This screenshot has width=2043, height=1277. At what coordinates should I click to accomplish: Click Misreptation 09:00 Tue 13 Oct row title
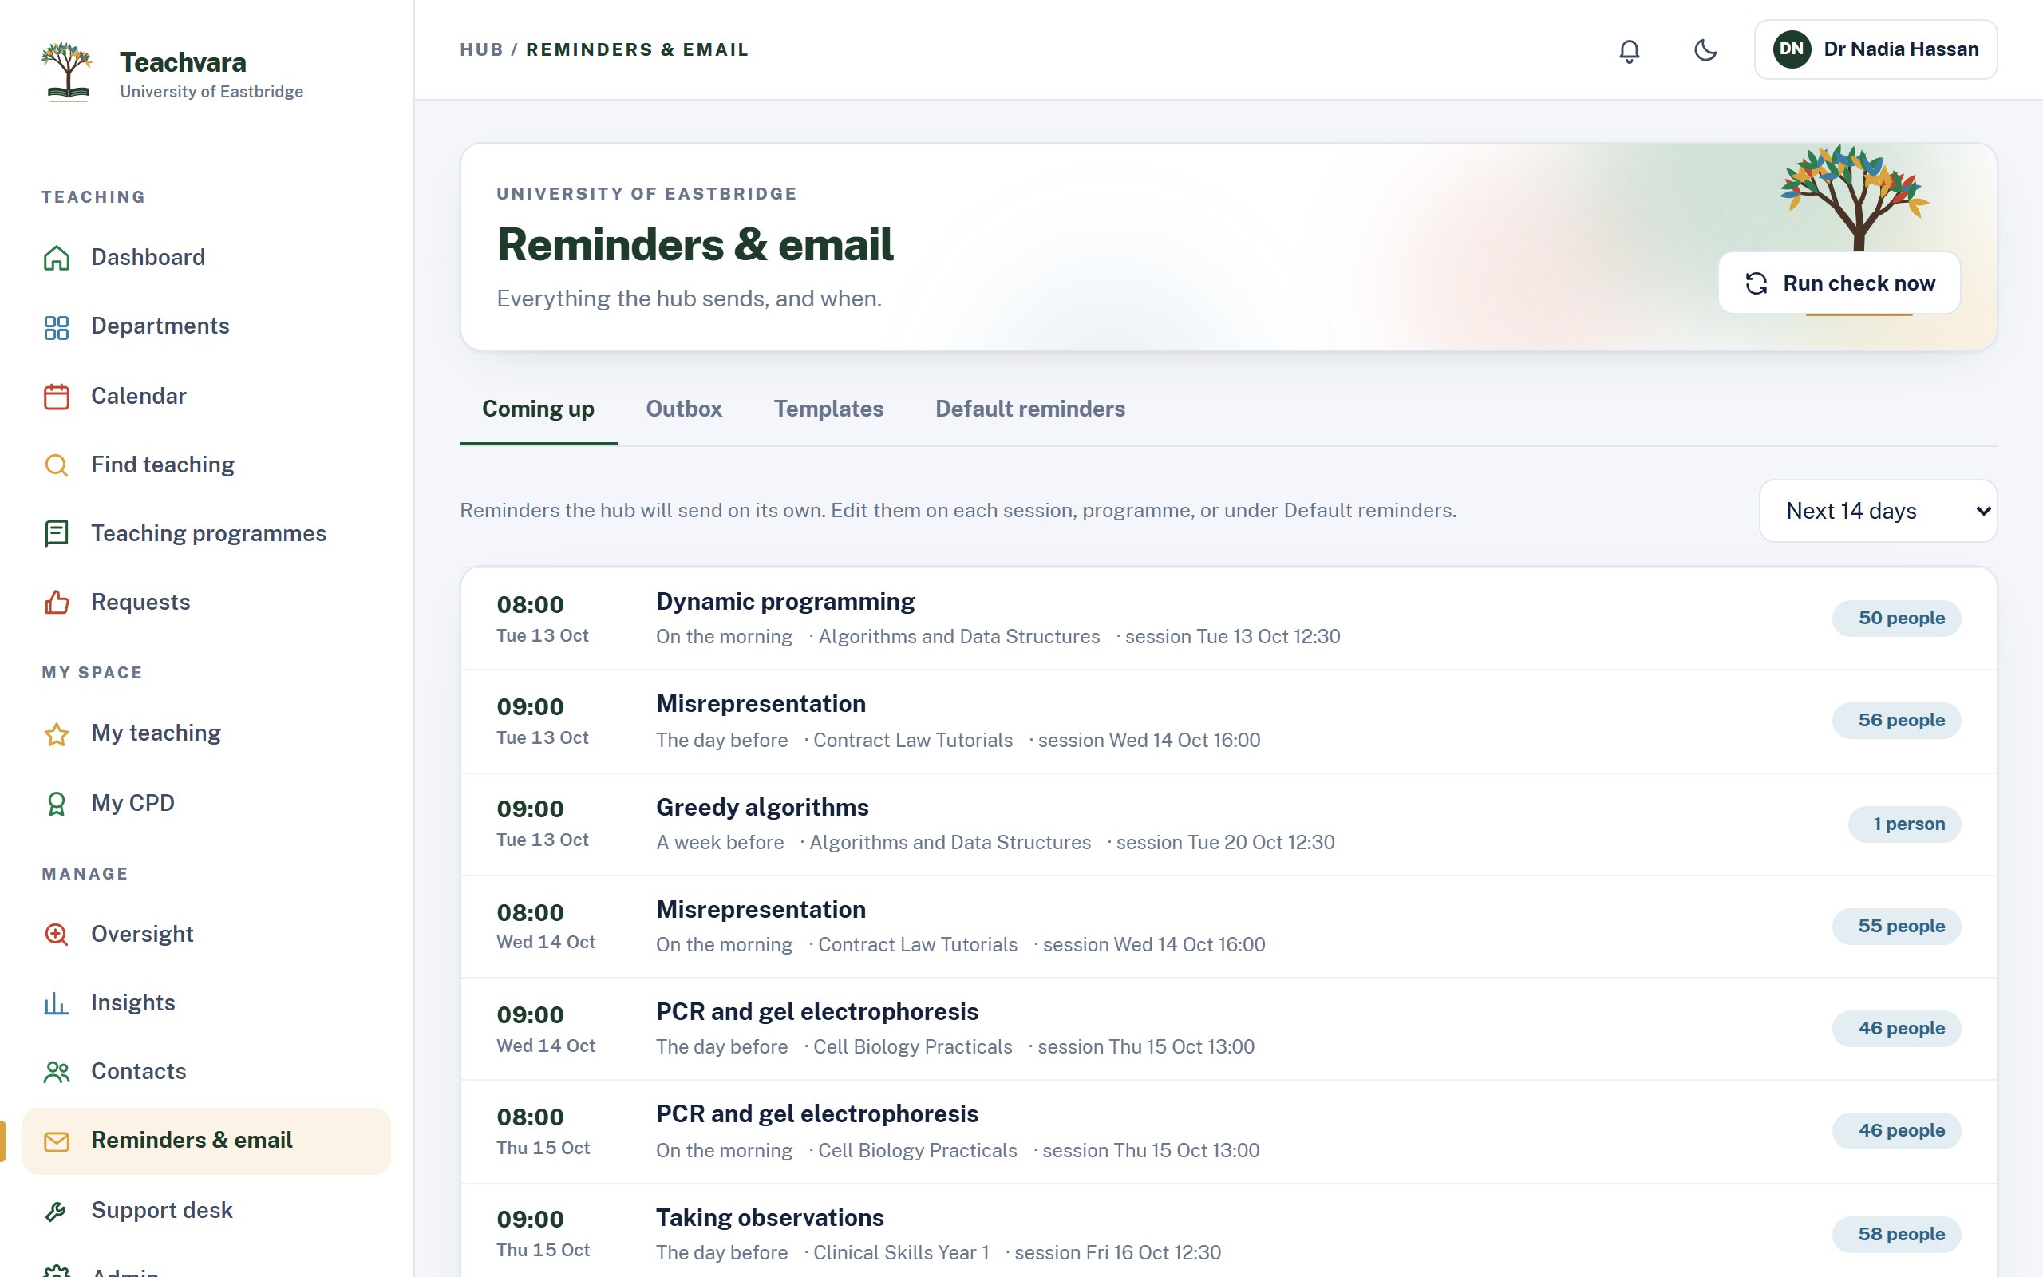click(761, 703)
